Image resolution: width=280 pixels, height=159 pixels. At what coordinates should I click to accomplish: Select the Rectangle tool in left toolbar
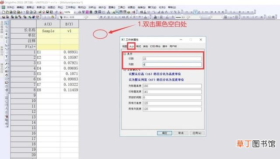[x=6, y=71]
